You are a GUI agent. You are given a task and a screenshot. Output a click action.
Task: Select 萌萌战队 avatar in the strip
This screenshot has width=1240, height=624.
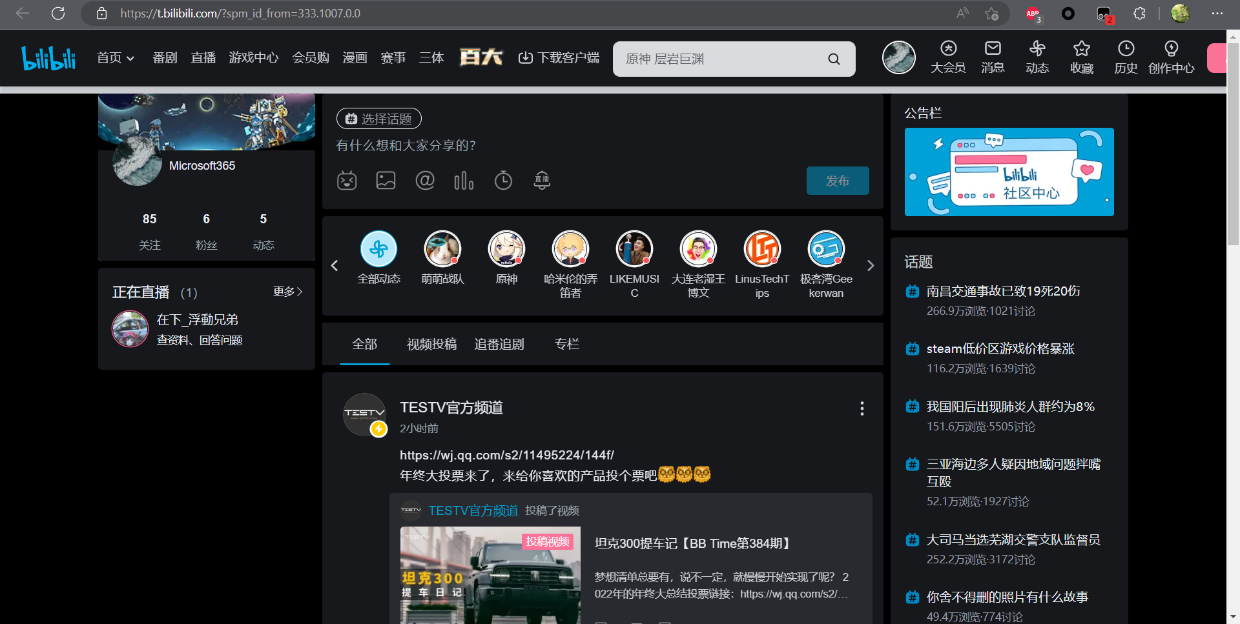442,248
